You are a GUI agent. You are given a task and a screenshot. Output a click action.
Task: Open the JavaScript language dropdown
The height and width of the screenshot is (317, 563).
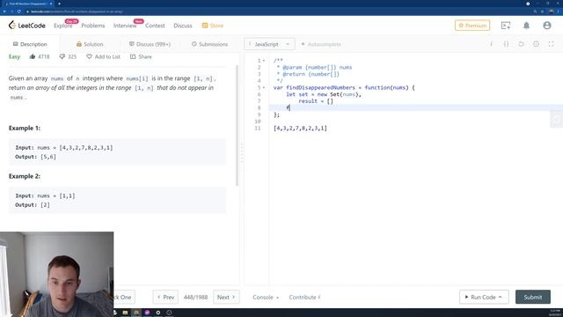click(269, 44)
